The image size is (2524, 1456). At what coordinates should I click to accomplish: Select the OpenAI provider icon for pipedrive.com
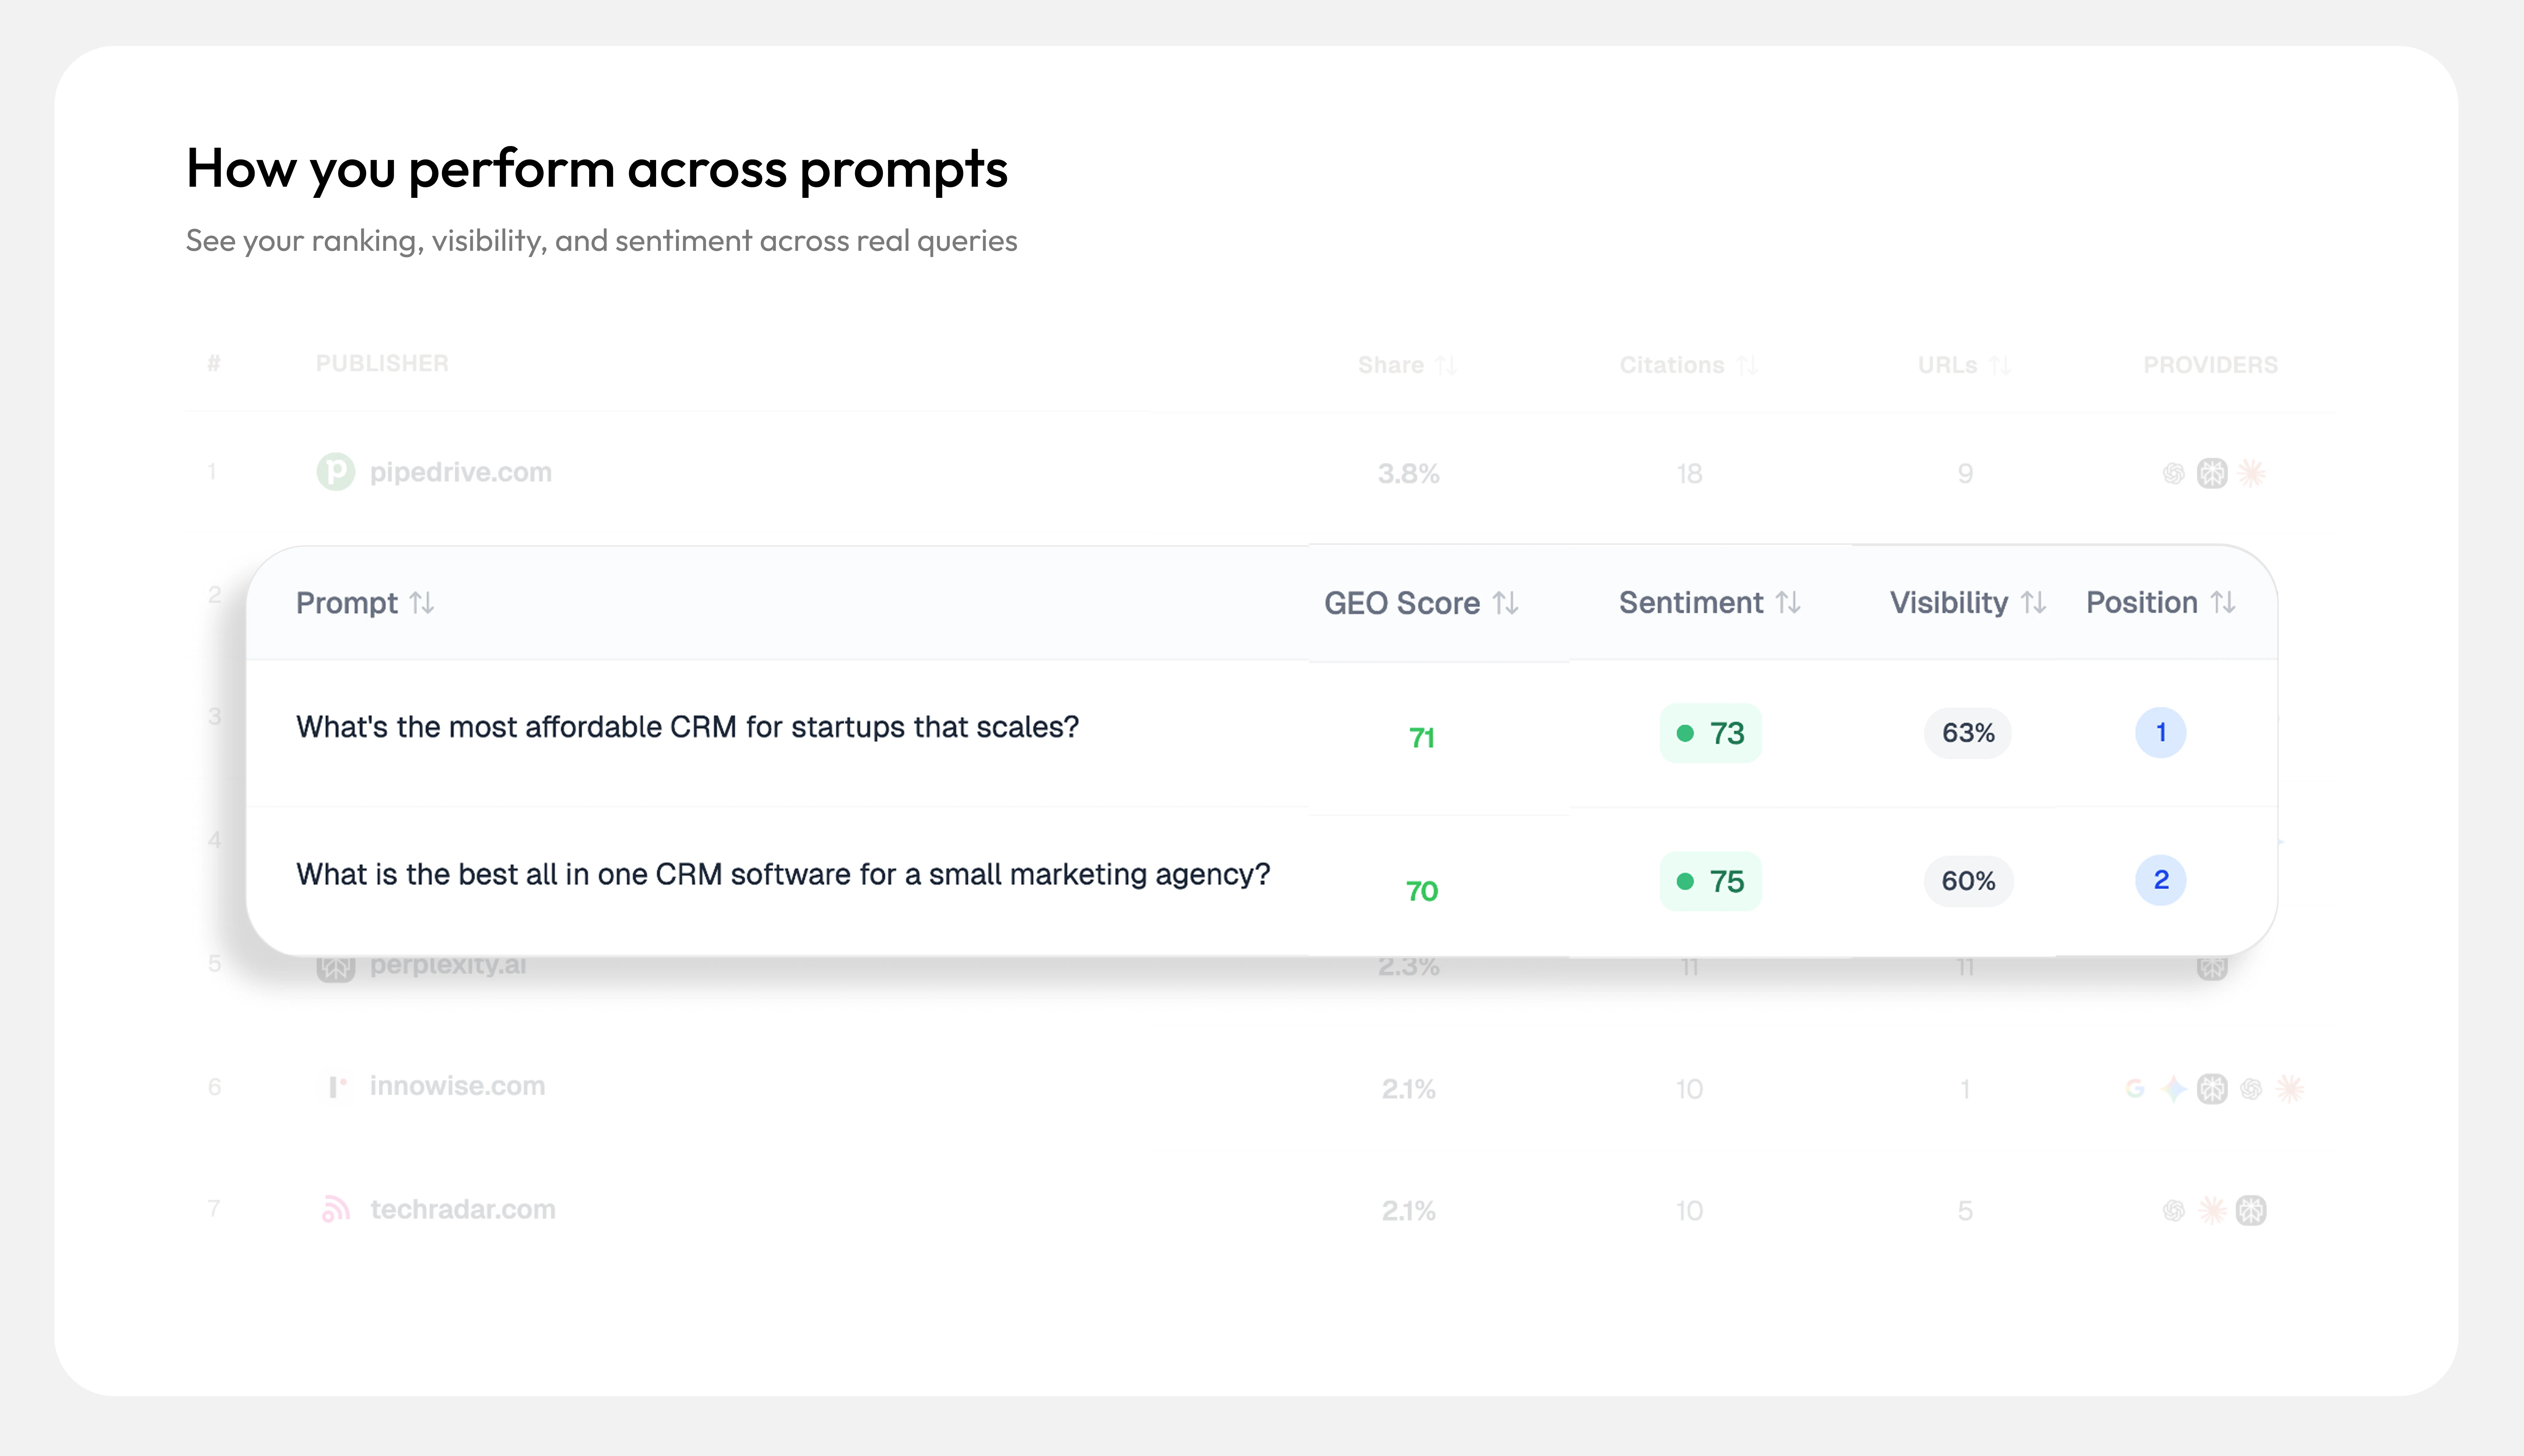pos(2173,473)
